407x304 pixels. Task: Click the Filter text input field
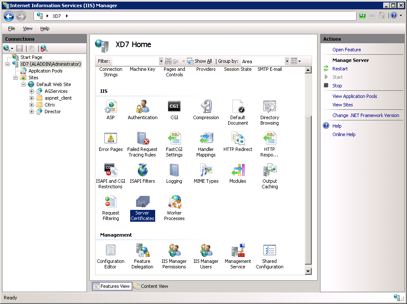click(x=135, y=61)
